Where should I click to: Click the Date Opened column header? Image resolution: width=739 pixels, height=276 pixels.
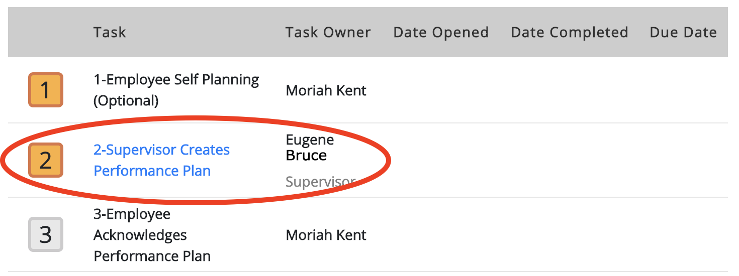point(441,32)
